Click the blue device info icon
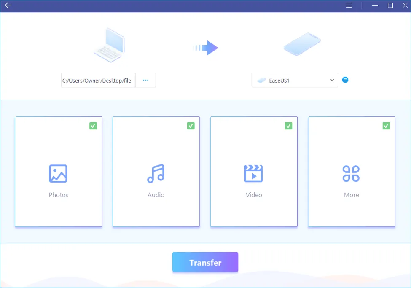This screenshot has width=411, height=288. click(x=345, y=80)
